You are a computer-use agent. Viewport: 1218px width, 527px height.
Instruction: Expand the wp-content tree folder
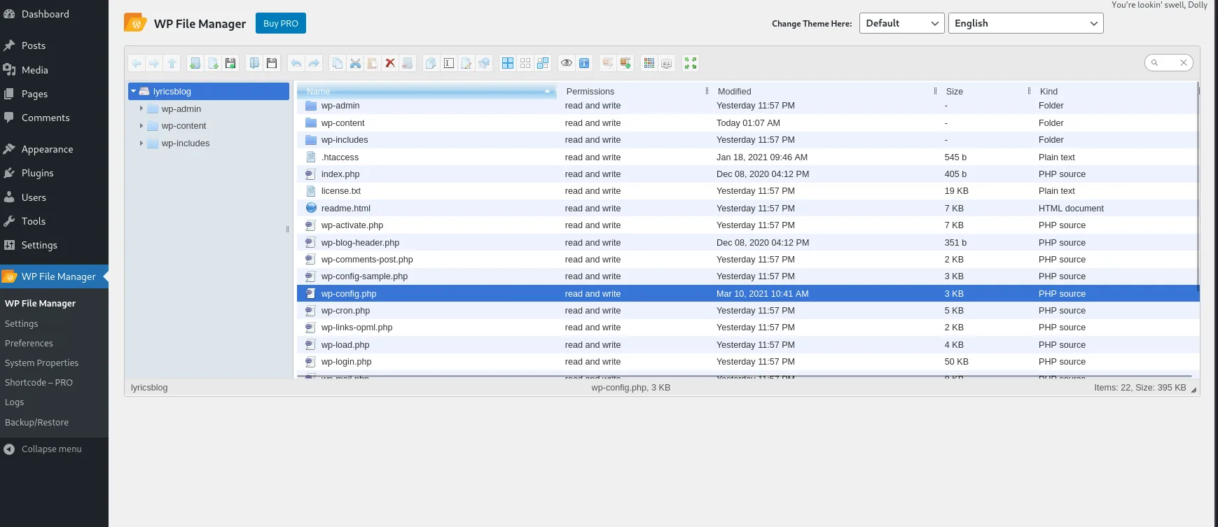(141, 126)
